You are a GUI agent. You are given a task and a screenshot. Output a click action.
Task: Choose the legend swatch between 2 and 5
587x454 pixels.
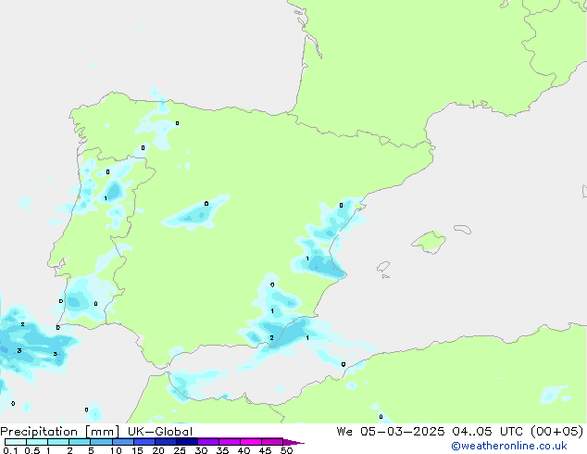80,442
